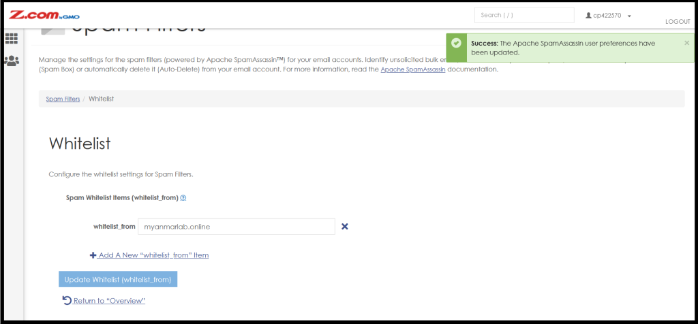The width and height of the screenshot is (698, 324).
Task: Focus the whitelist_from text field
Action: coord(237,227)
